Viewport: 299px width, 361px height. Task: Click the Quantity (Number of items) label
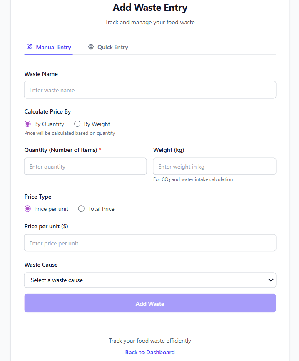coord(61,150)
